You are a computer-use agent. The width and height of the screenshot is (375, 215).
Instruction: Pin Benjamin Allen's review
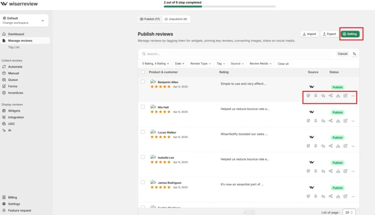click(x=316, y=96)
